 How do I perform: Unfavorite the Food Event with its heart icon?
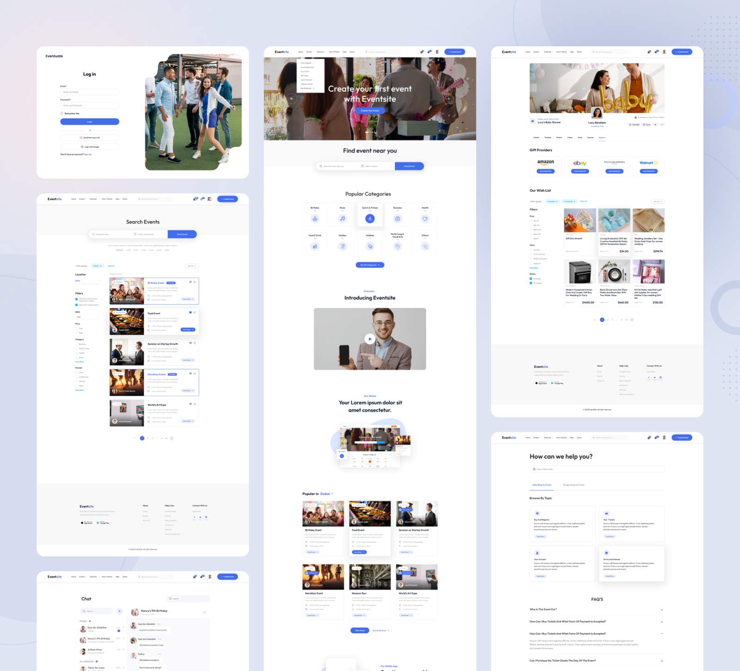tap(190, 312)
